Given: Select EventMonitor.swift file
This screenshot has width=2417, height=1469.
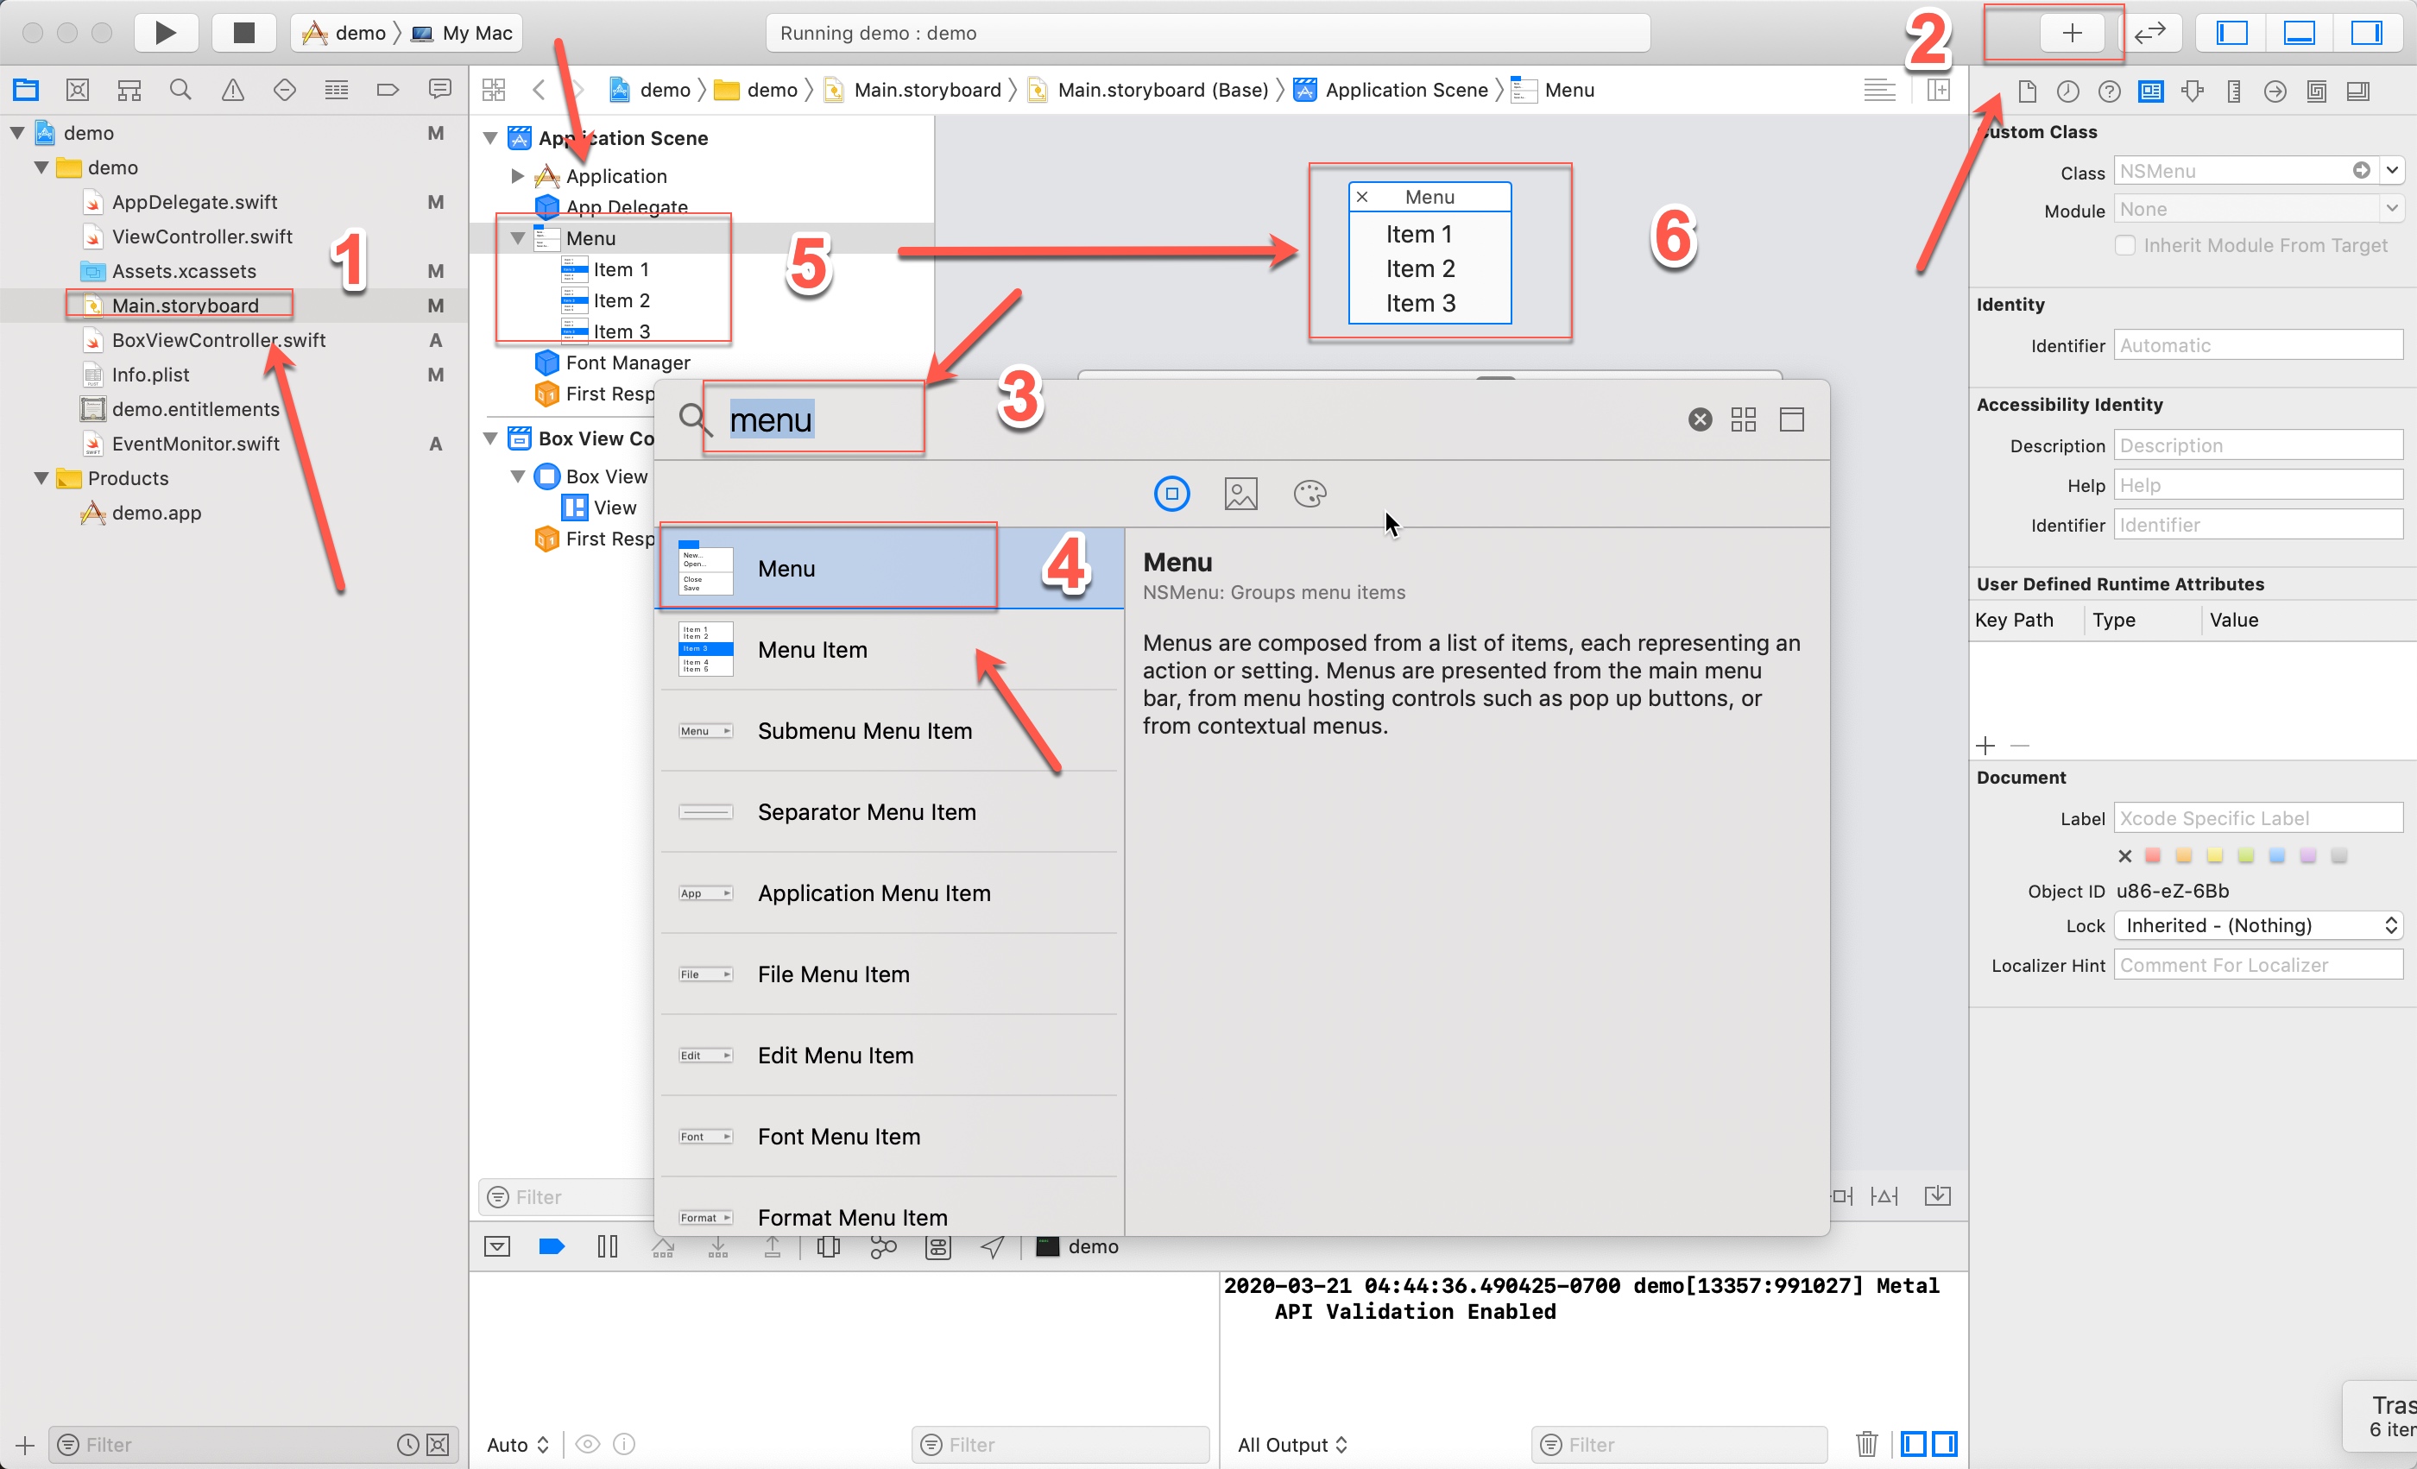Looking at the screenshot, I should click(195, 444).
